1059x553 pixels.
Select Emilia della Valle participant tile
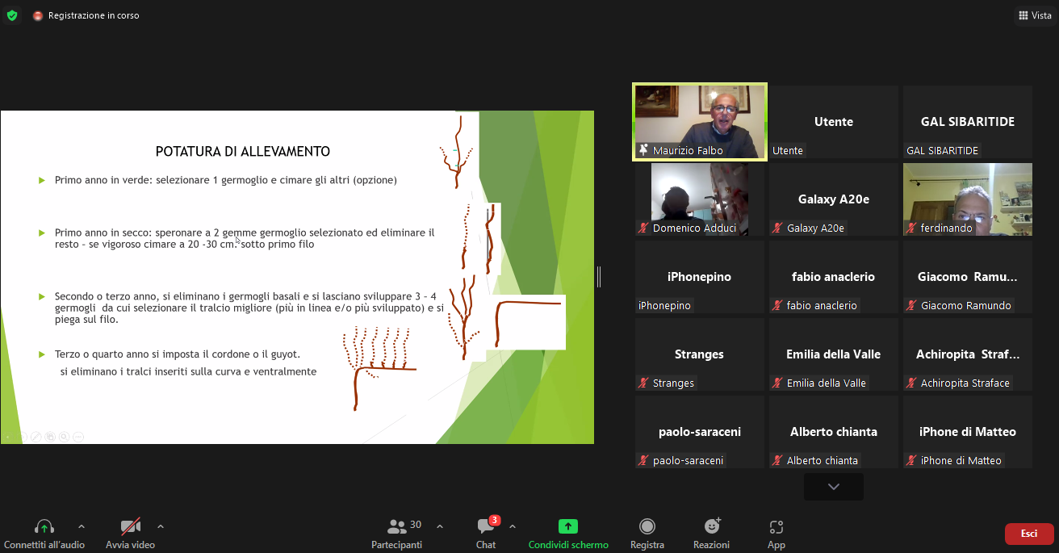pyautogui.click(x=834, y=354)
